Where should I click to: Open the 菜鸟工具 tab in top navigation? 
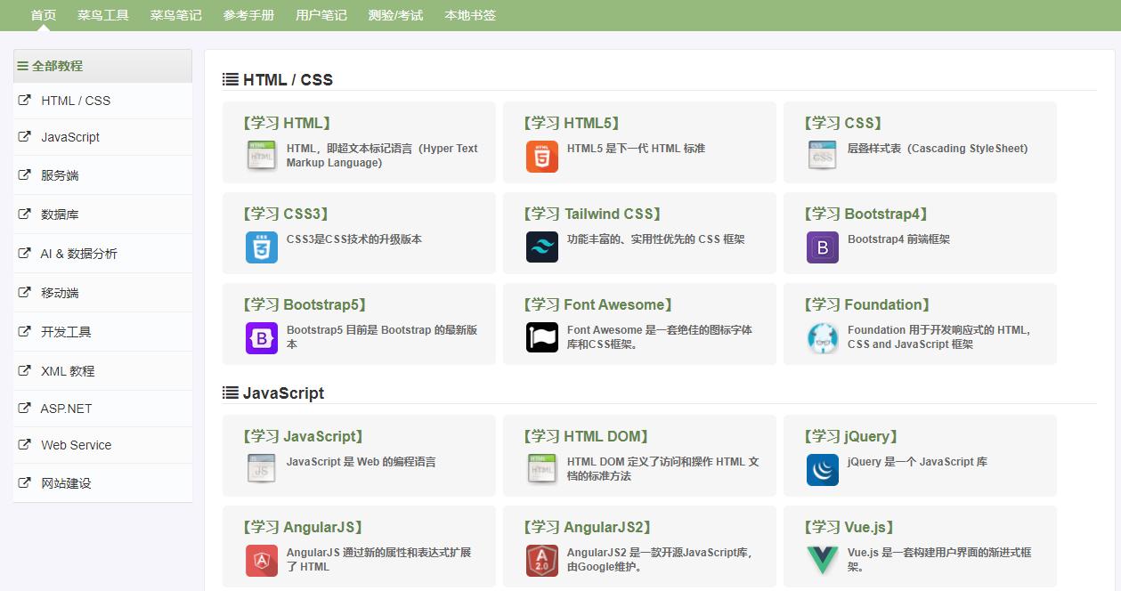[x=102, y=15]
